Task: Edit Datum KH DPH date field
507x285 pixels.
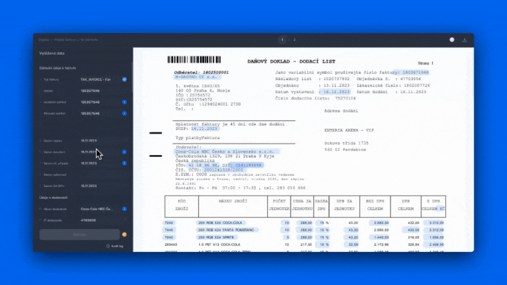Action: click(99, 186)
